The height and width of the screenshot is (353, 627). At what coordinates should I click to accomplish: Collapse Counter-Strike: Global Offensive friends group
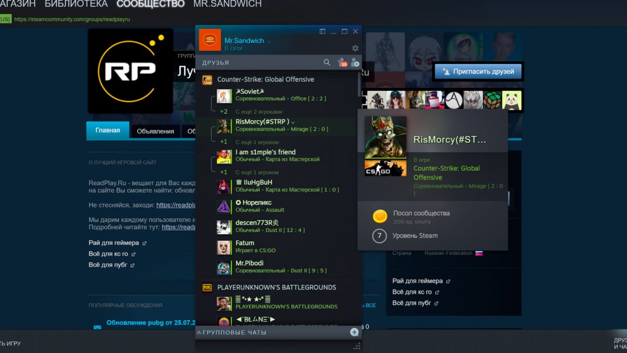point(265,79)
